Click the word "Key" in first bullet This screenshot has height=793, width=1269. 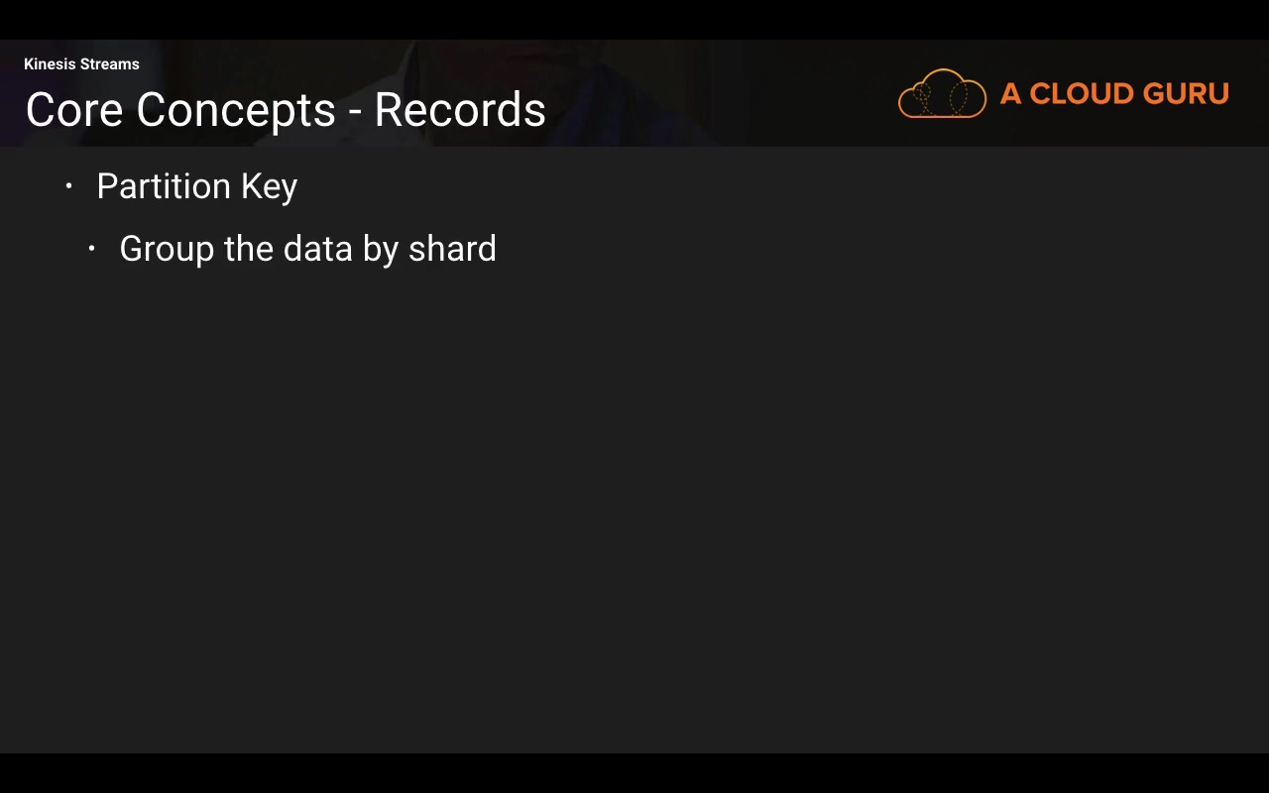[x=269, y=186]
